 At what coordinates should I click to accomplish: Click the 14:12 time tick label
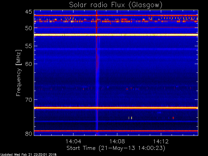pyautogui.click(x=161, y=141)
